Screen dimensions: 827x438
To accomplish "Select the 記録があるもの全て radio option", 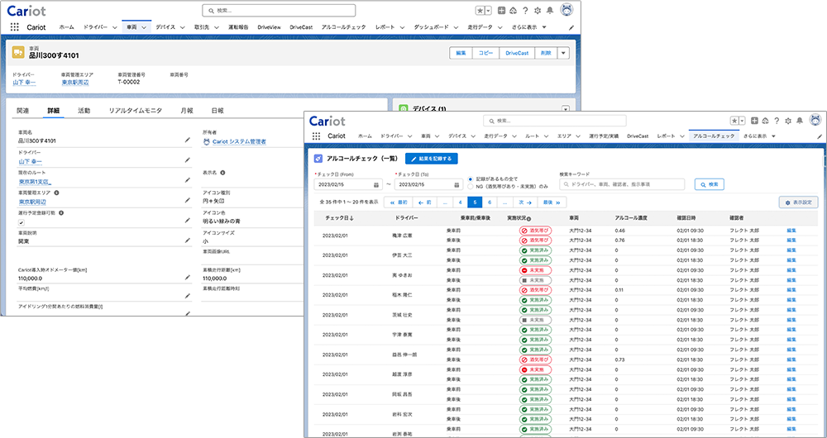I will (470, 179).
